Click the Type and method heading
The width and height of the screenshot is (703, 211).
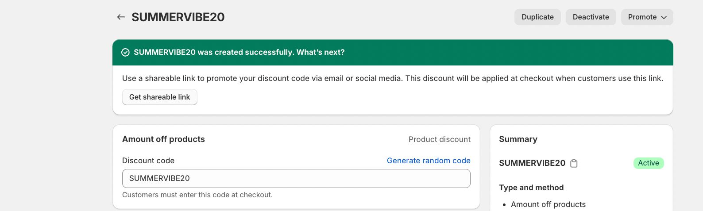(531, 188)
